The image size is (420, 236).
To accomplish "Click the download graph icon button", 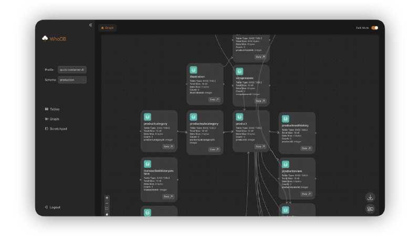I will [x=370, y=197].
